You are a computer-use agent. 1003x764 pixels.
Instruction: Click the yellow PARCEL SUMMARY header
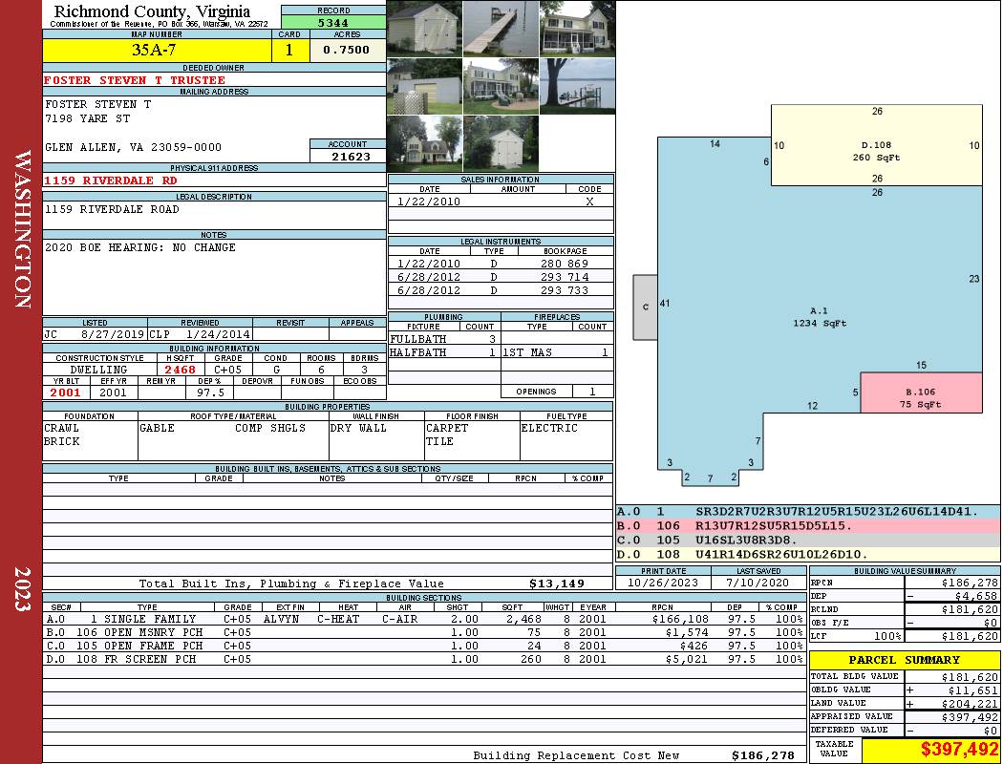point(905,660)
